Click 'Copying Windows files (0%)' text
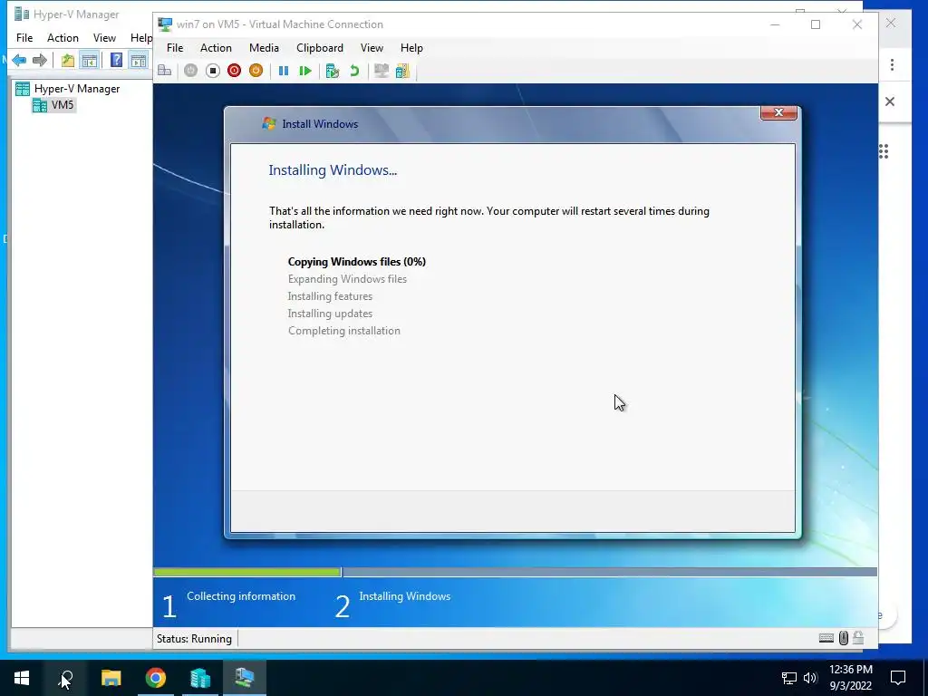 [x=357, y=262]
